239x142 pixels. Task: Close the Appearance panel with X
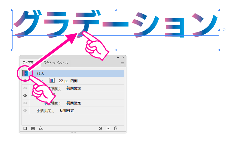point(123,57)
